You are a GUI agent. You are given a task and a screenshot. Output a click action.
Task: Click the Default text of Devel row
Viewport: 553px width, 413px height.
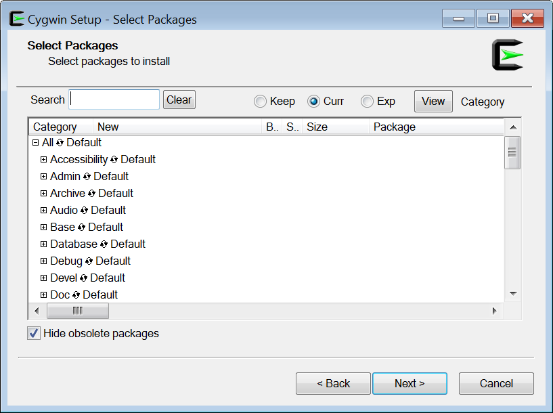pos(108,278)
